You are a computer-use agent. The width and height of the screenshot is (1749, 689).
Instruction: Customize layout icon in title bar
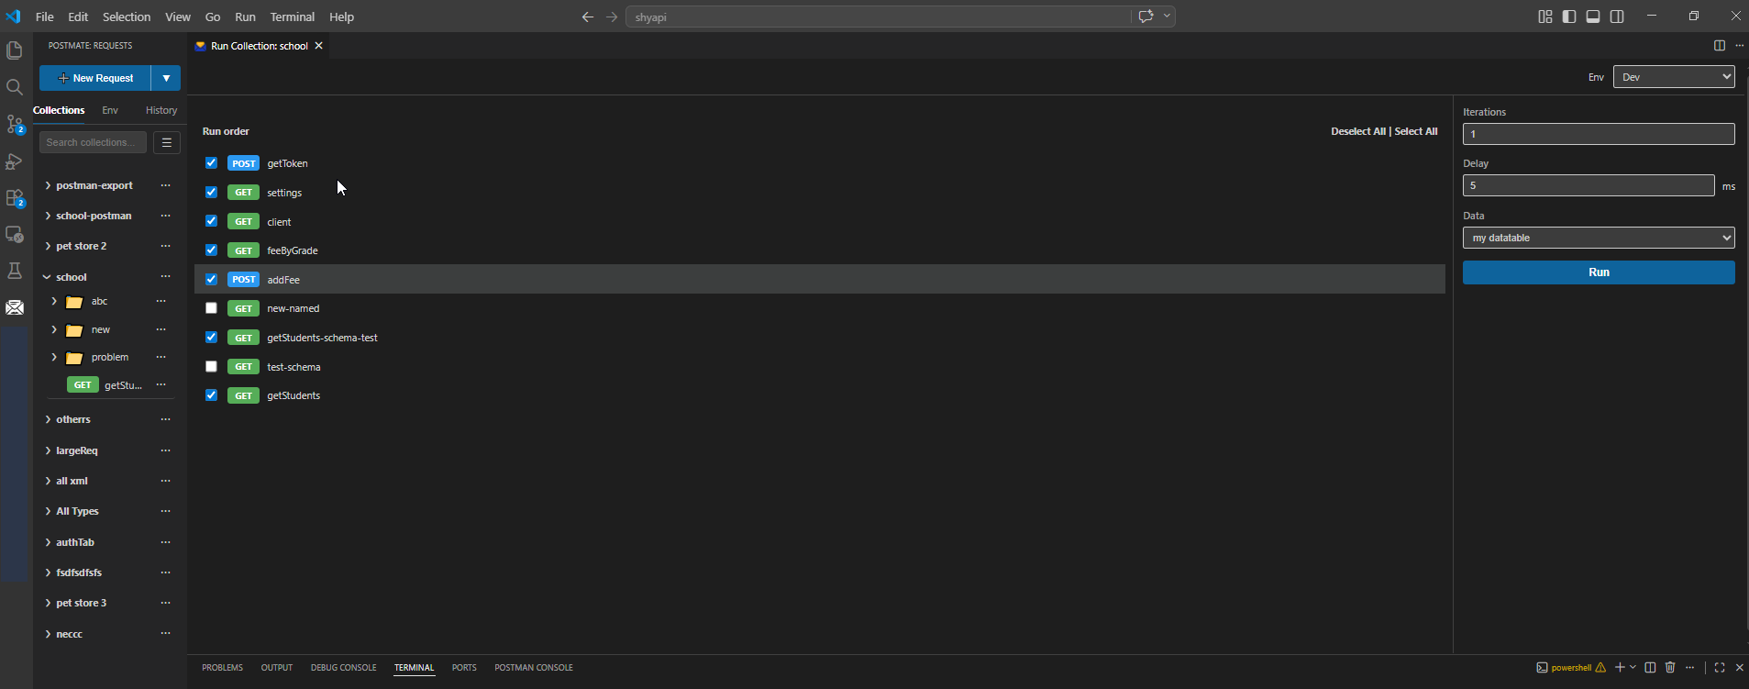click(1545, 17)
